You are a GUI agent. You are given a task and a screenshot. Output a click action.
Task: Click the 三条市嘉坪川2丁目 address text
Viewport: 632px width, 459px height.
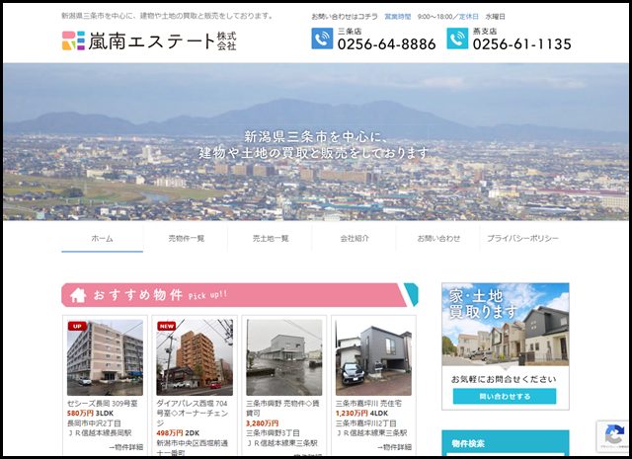366,423
